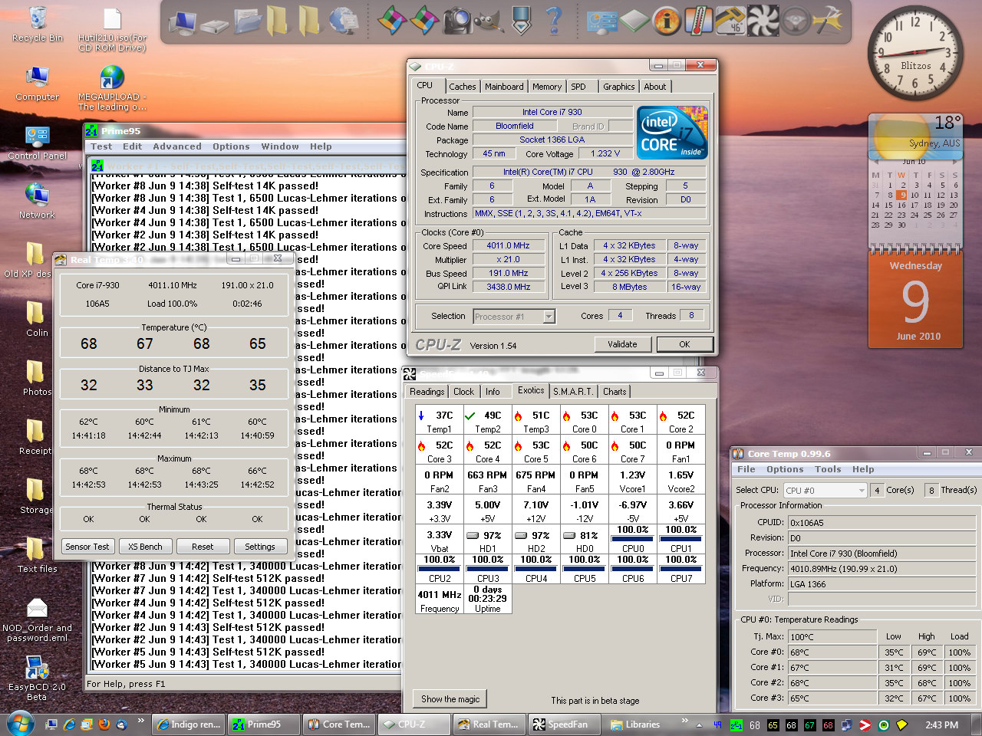Screen dimensions: 982x736
Task: Open the Recycle Bin desktop icon
Action: point(38,25)
